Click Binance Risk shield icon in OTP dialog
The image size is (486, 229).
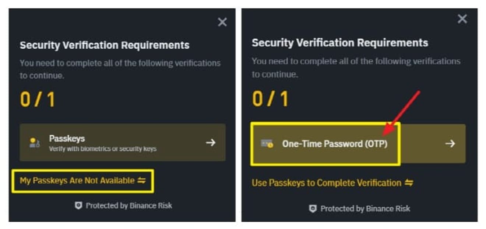[313, 209]
